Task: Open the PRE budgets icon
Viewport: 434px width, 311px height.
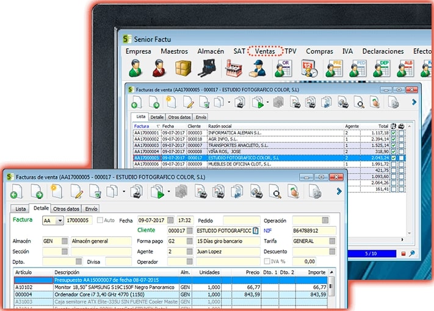Action: (x=334, y=68)
